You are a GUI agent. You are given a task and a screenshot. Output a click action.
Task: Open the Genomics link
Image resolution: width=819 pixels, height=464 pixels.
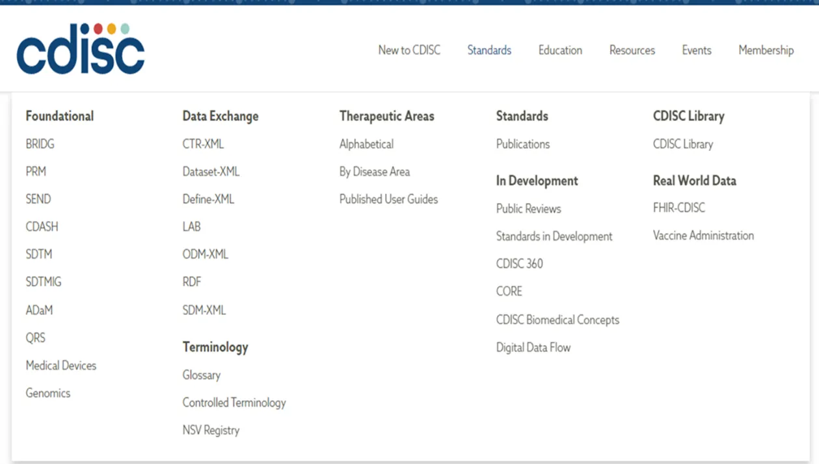48,393
